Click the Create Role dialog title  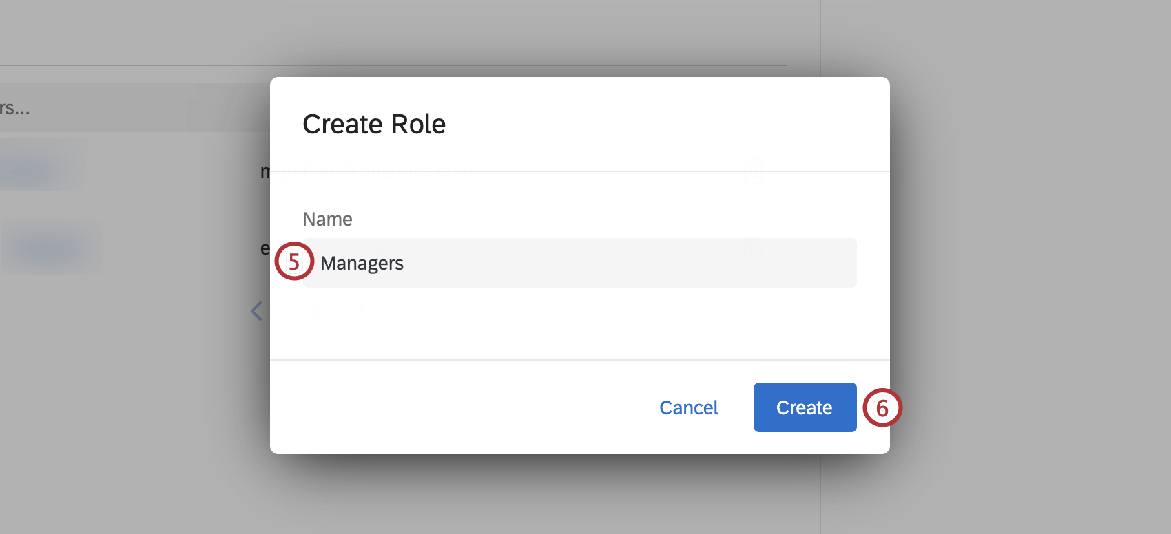coord(374,125)
